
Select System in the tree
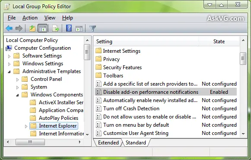39,87
